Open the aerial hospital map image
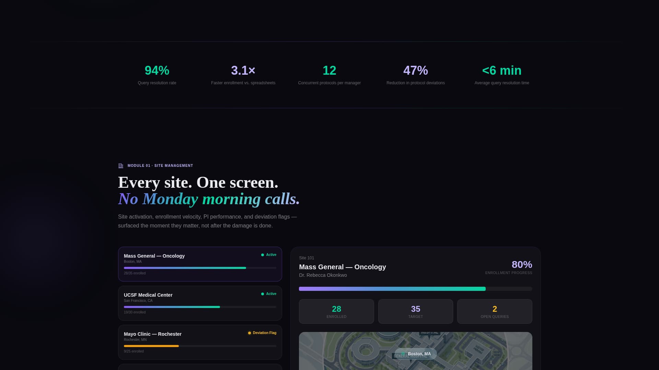 tap(416, 351)
